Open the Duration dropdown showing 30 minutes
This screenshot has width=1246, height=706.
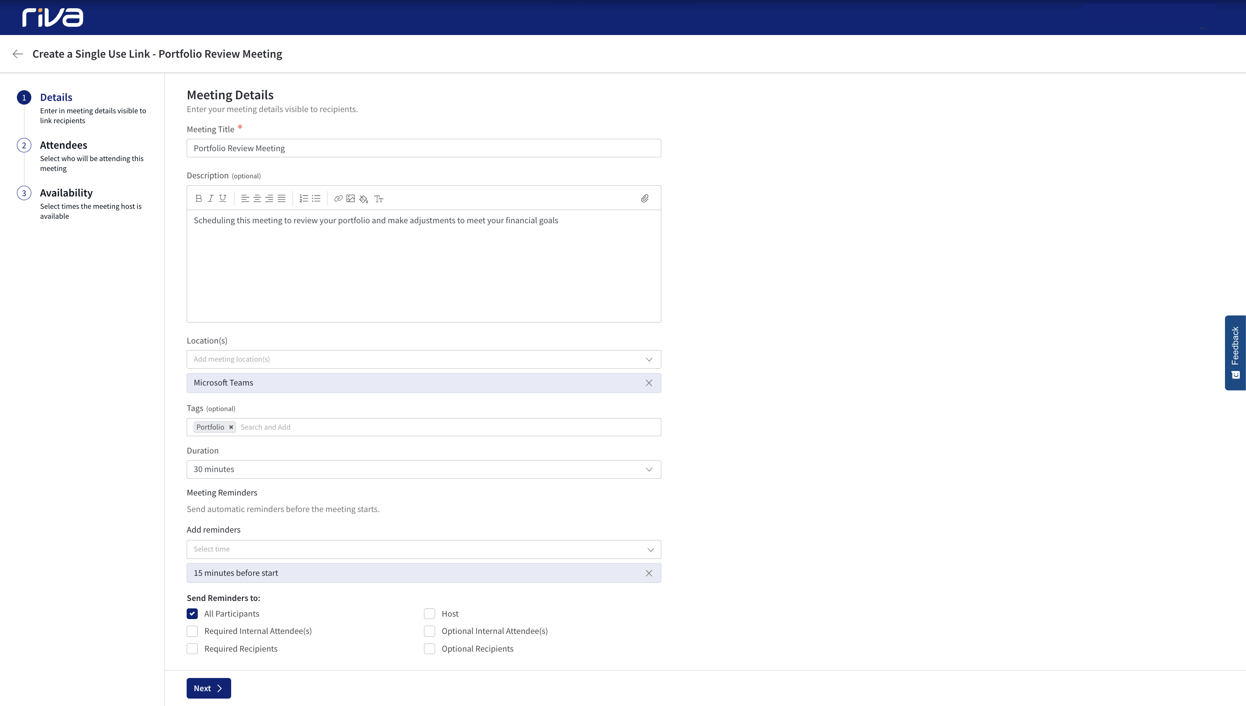click(424, 470)
